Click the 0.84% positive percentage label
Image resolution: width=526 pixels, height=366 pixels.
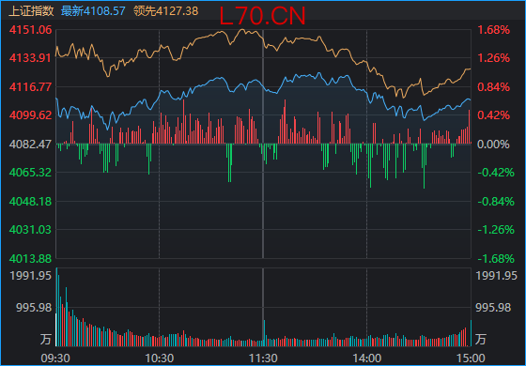[x=493, y=86]
